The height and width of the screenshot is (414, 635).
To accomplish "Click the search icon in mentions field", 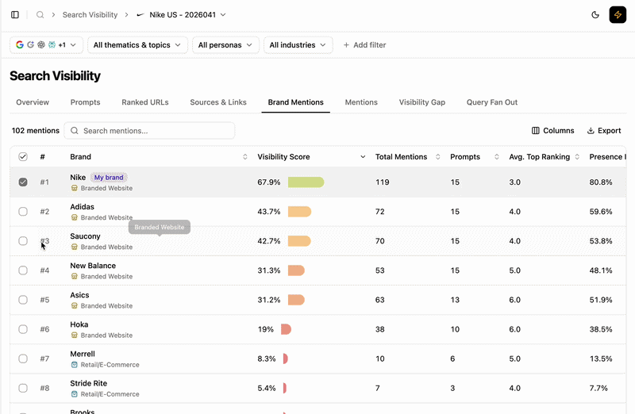I will tap(75, 130).
